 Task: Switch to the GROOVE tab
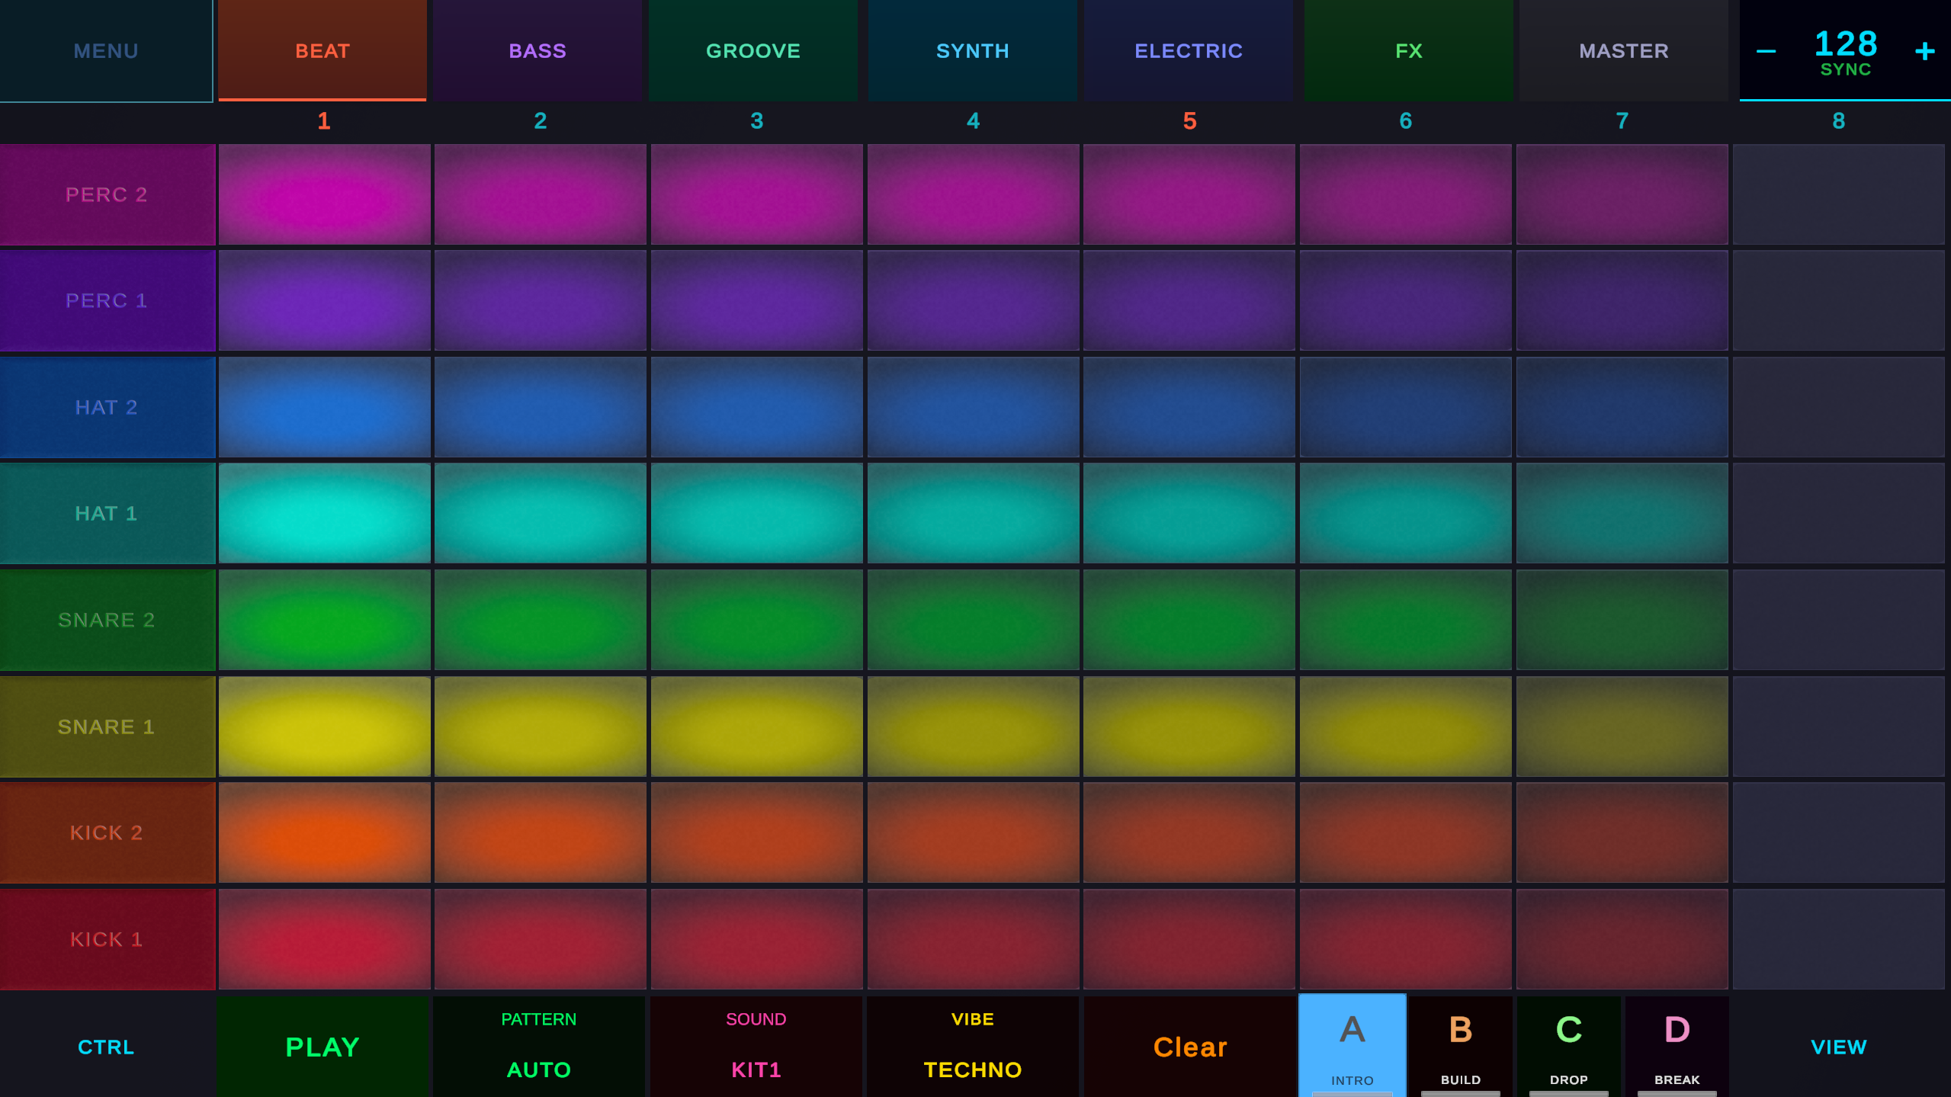[753, 50]
